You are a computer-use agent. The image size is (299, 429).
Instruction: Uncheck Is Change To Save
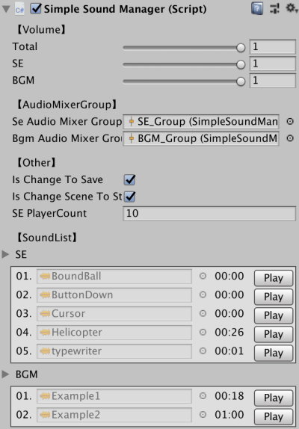tap(129, 180)
